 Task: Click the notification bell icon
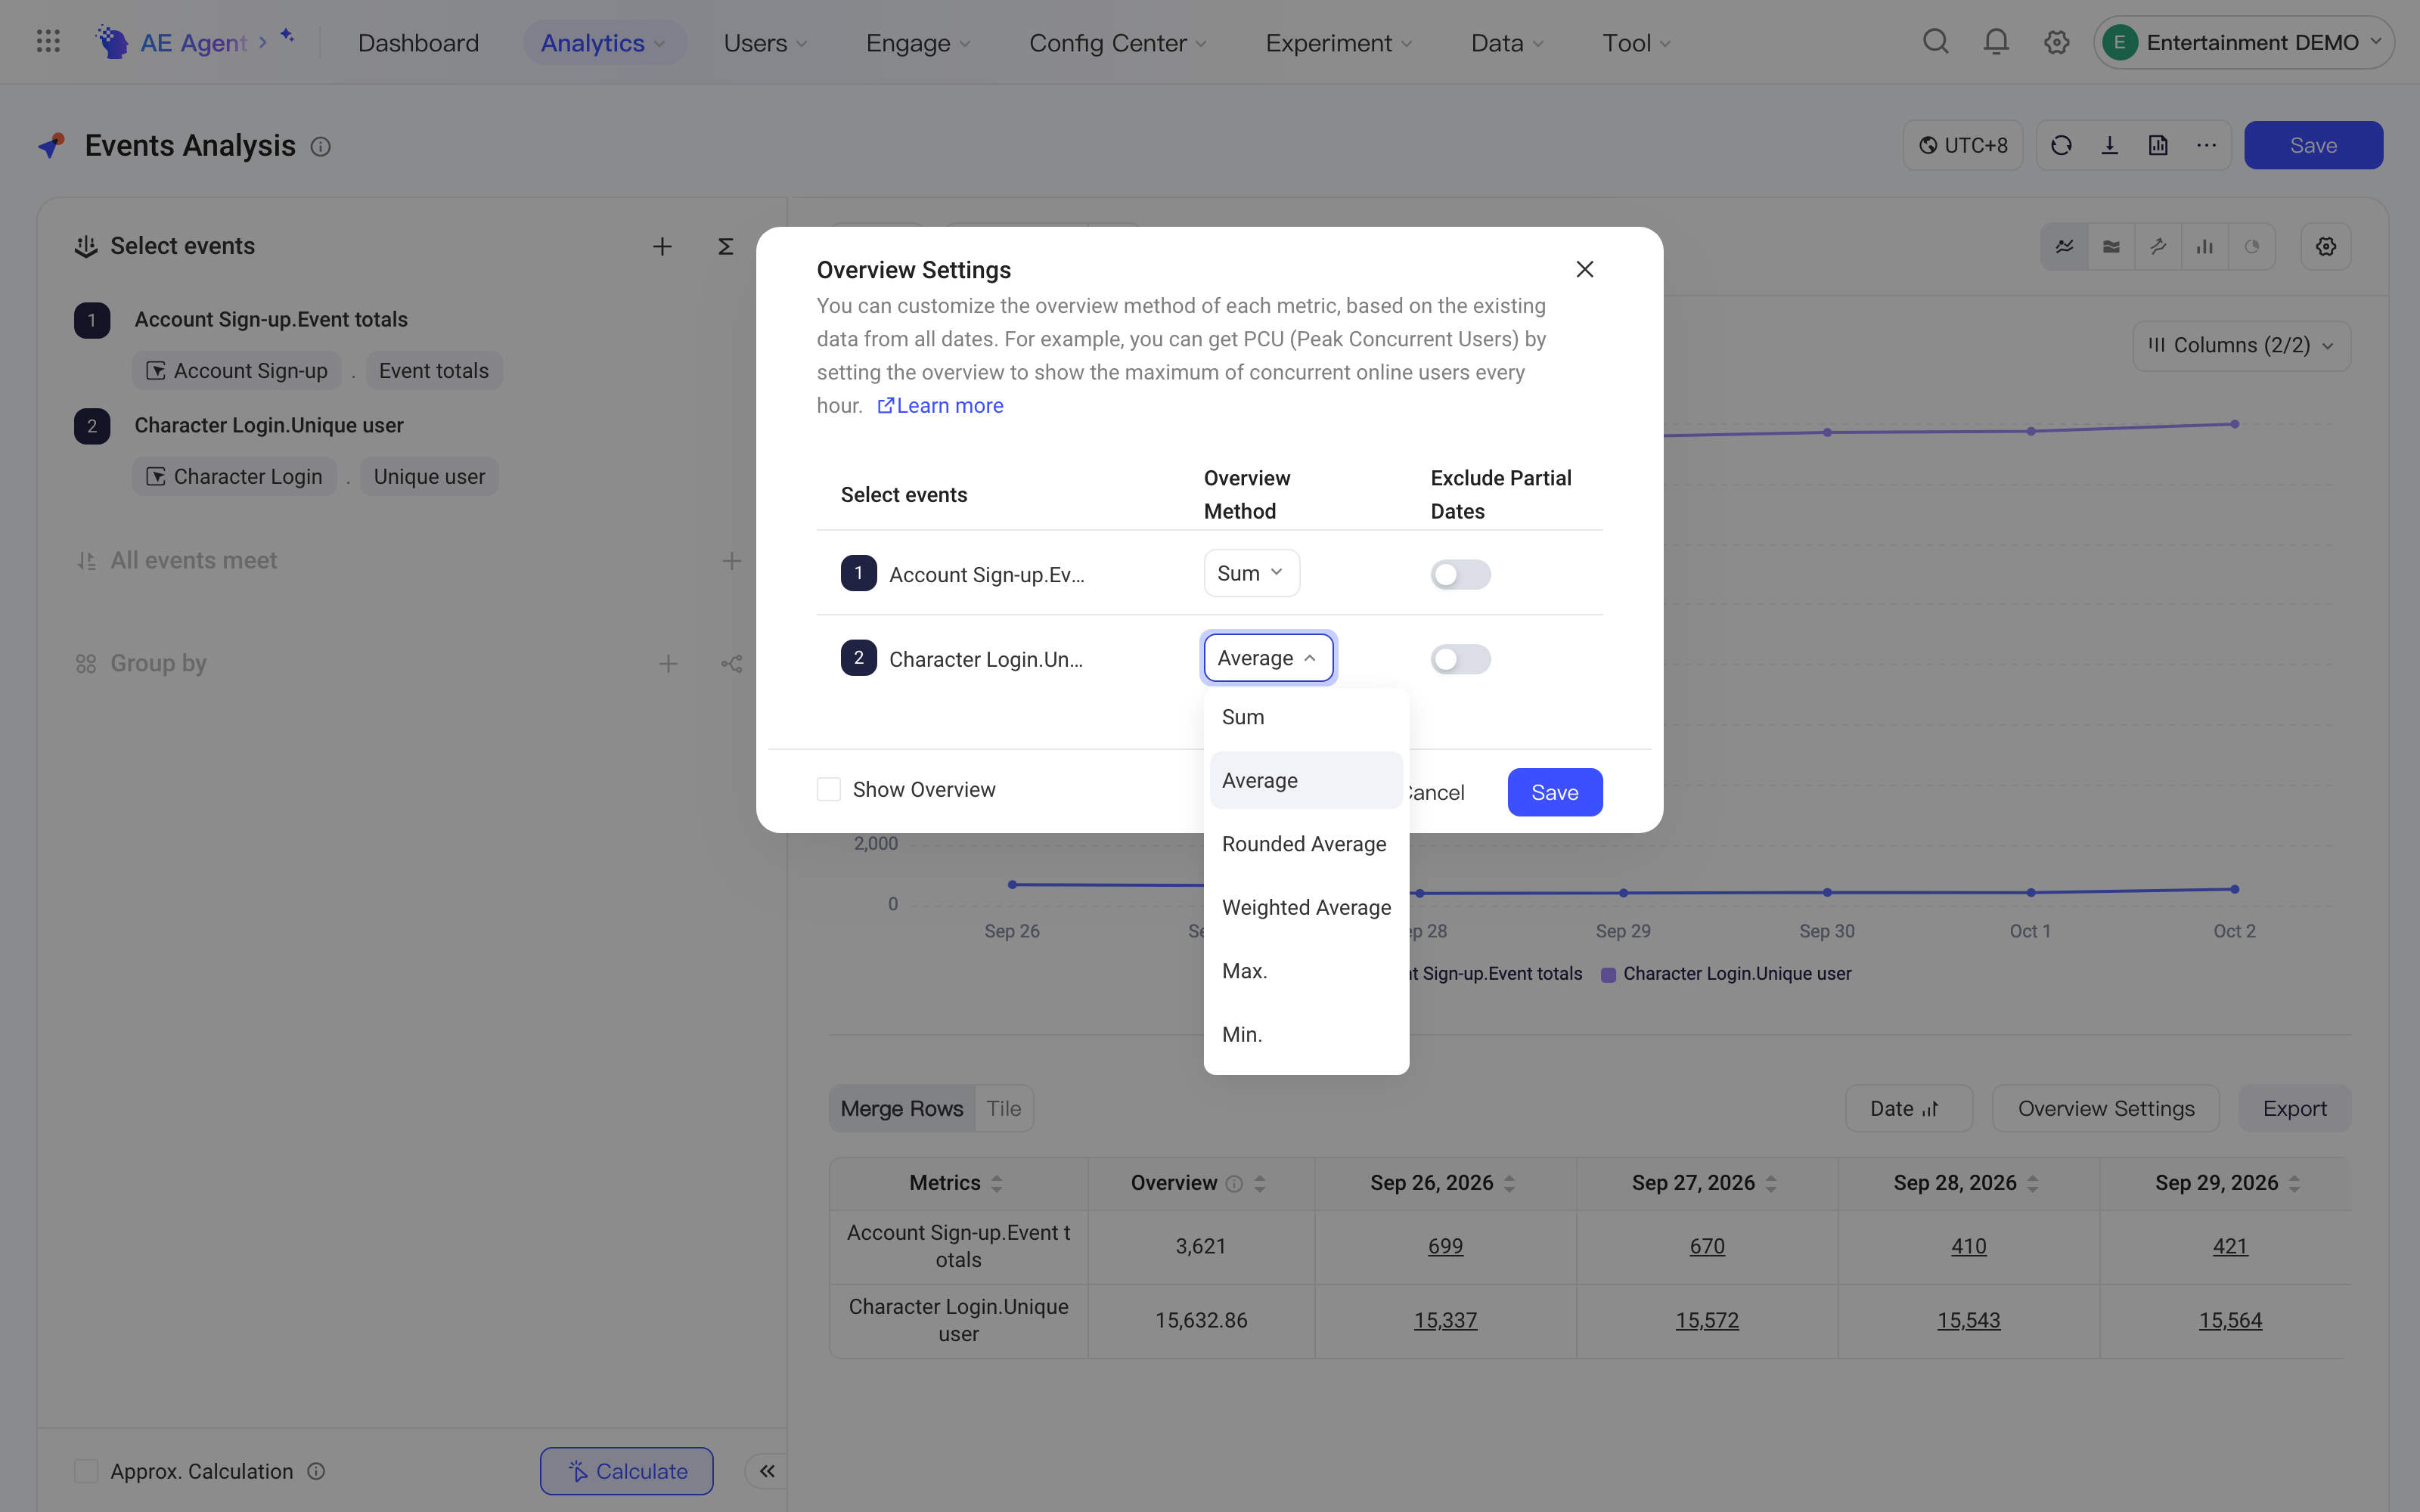coord(1996,42)
